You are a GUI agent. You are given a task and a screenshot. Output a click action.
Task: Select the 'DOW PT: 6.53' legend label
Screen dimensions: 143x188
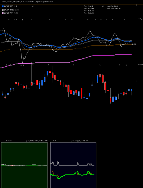point(11,13)
